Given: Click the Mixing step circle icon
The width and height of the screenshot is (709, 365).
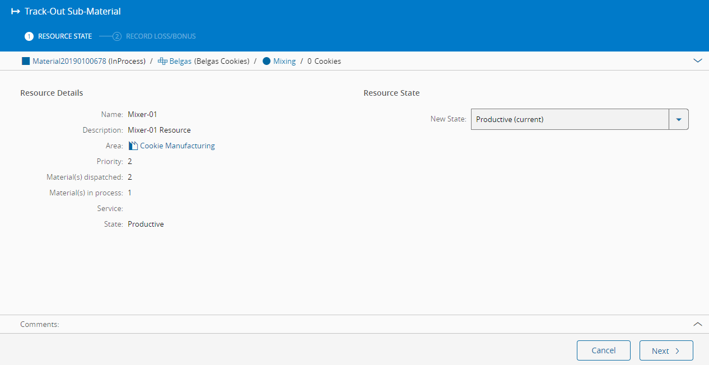Looking at the screenshot, I should coord(266,61).
